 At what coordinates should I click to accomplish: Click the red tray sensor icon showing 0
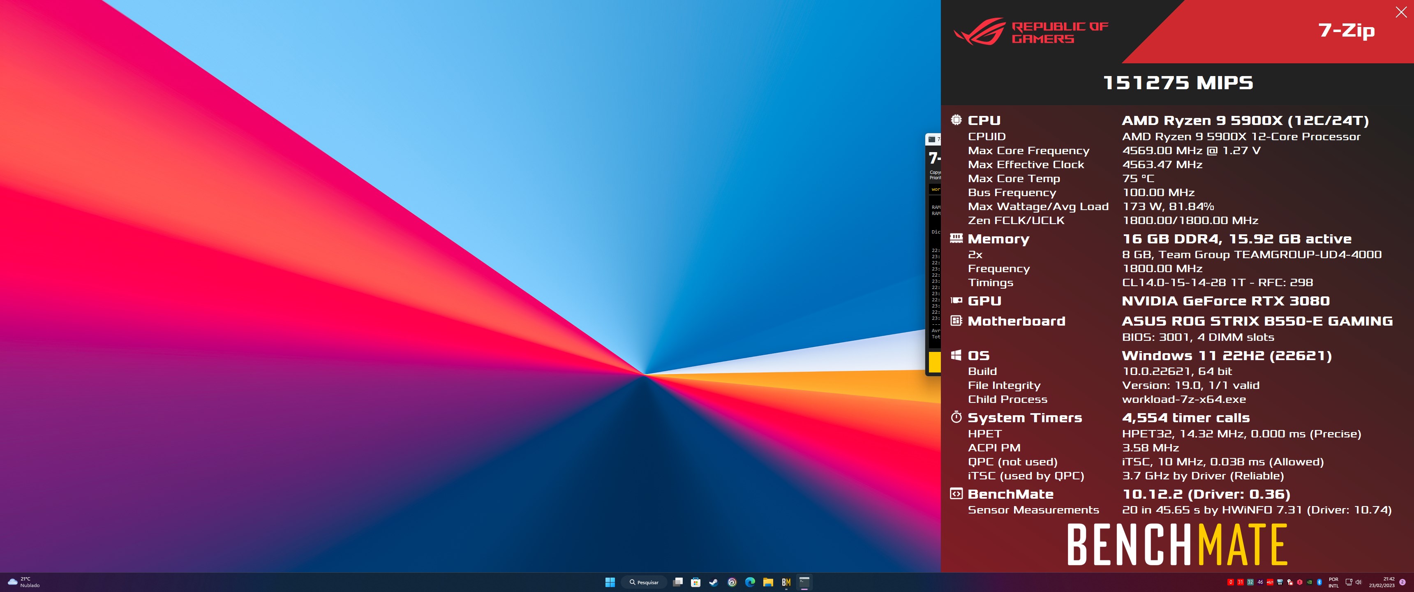pos(1231,582)
